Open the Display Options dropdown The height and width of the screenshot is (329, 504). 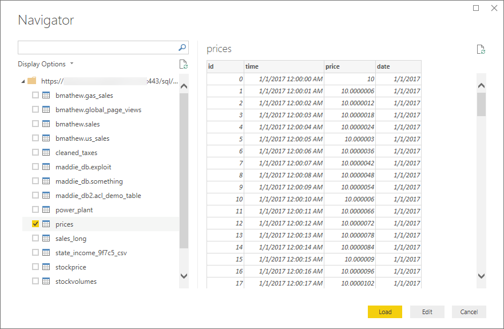coord(45,64)
